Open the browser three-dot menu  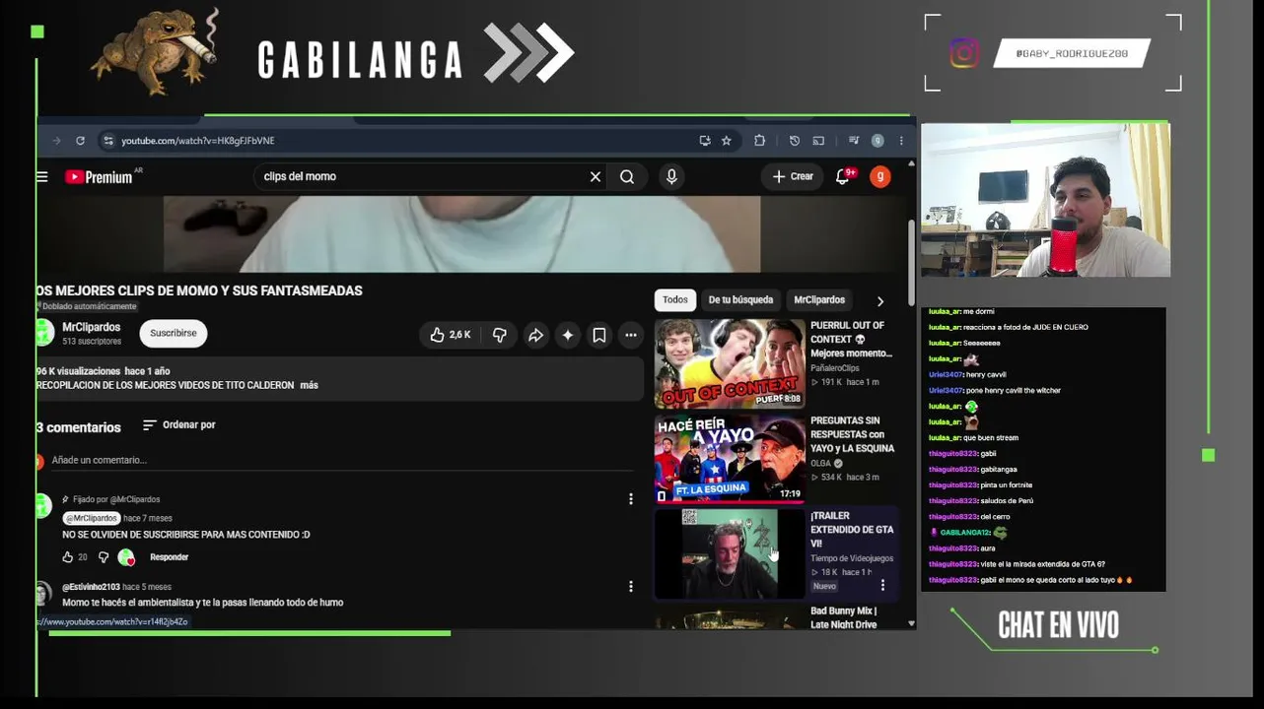coord(901,141)
